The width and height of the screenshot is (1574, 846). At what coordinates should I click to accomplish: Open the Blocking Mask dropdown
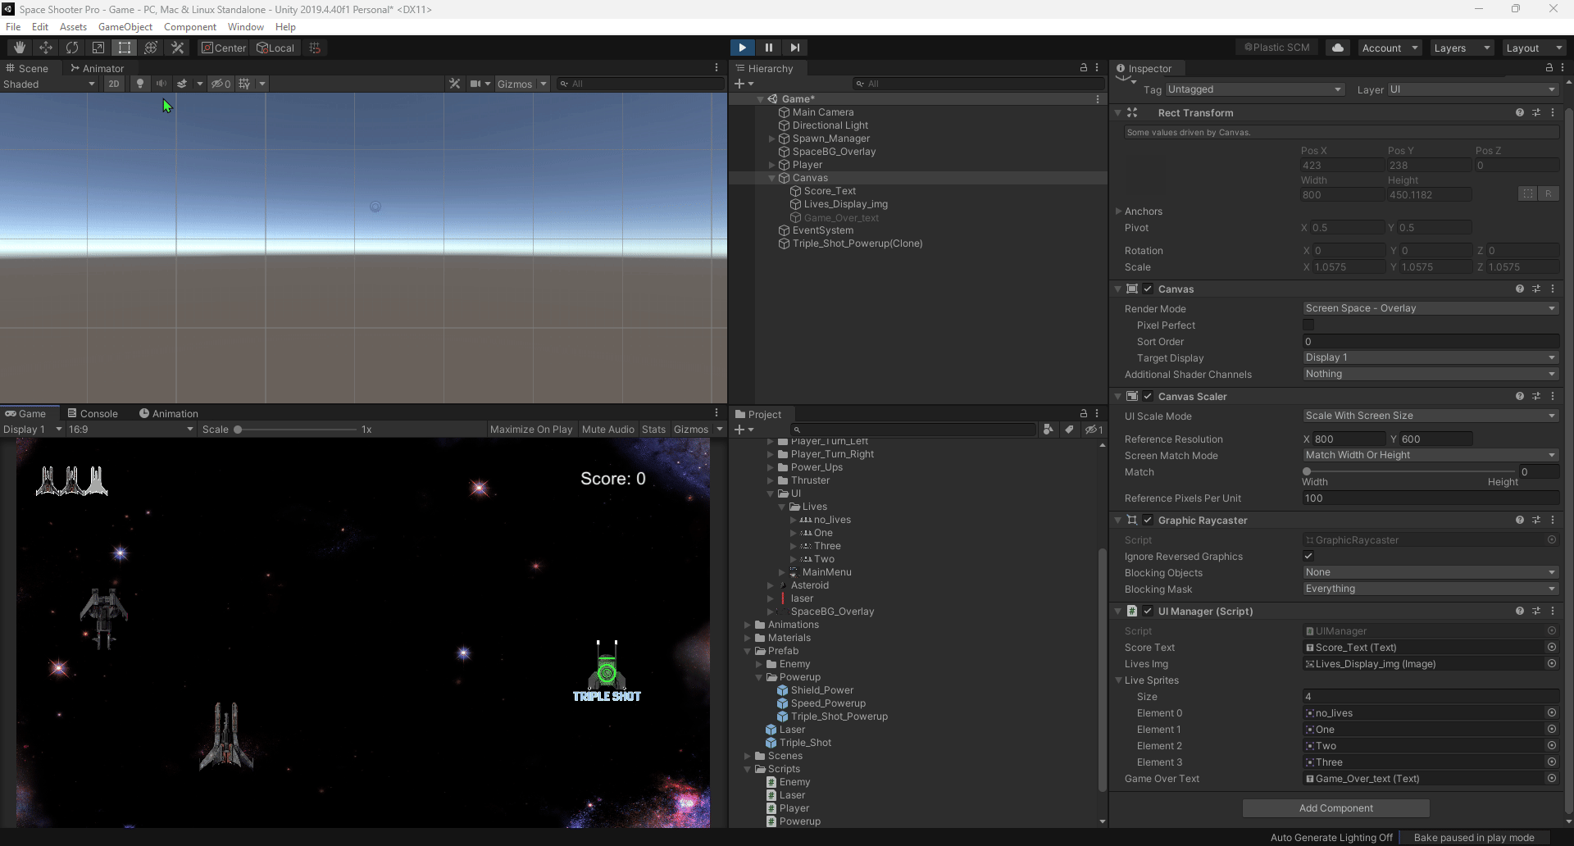coord(1429,589)
